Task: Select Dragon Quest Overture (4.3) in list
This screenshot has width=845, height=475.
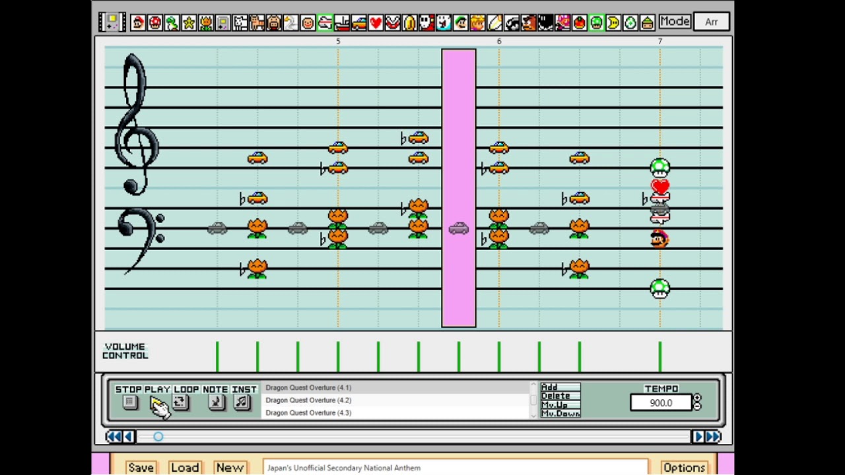Action: point(396,413)
